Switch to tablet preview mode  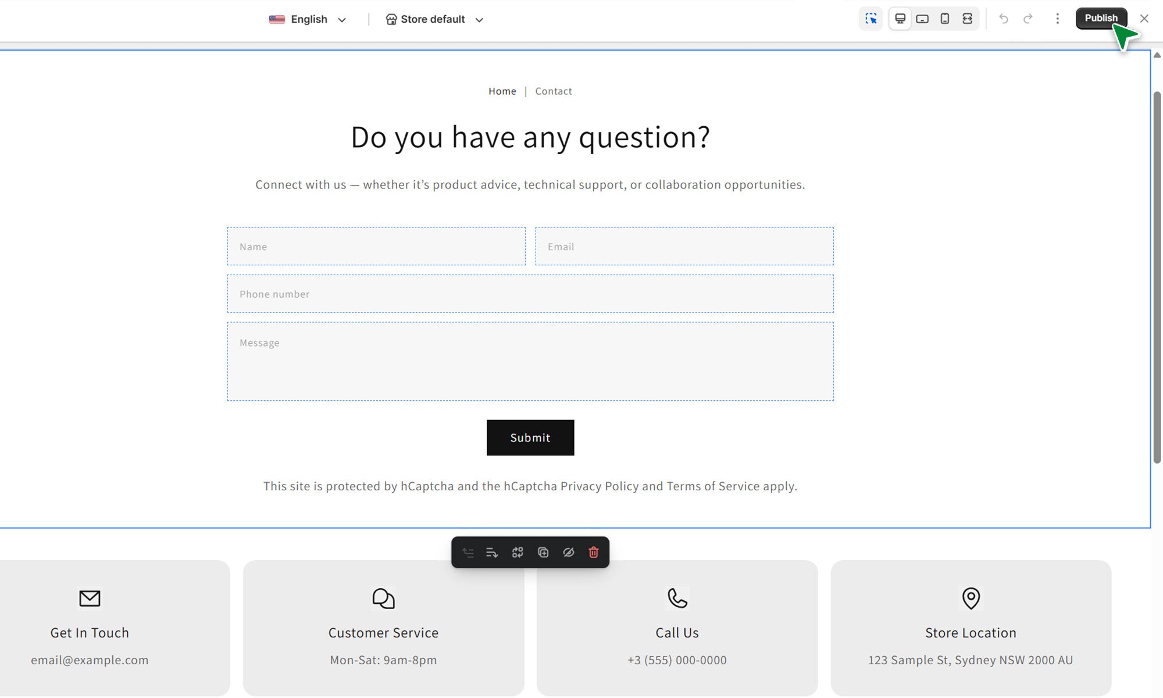click(922, 19)
